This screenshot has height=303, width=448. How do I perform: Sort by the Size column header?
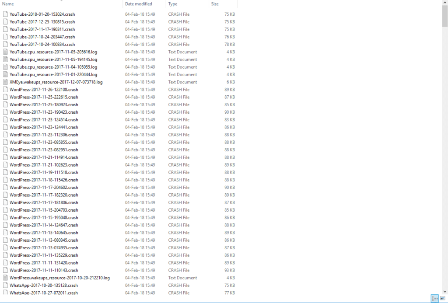[223, 3]
